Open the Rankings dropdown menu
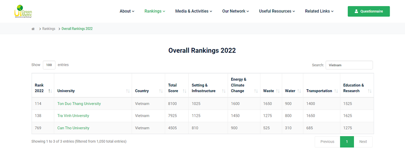The height and width of the screenshot is (160, 405). 155,11
